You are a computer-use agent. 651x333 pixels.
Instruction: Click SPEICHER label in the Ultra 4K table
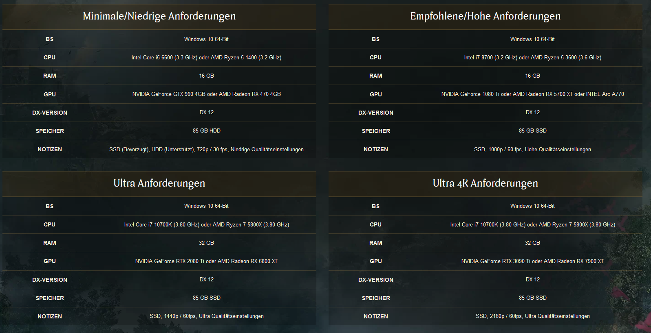376,298
